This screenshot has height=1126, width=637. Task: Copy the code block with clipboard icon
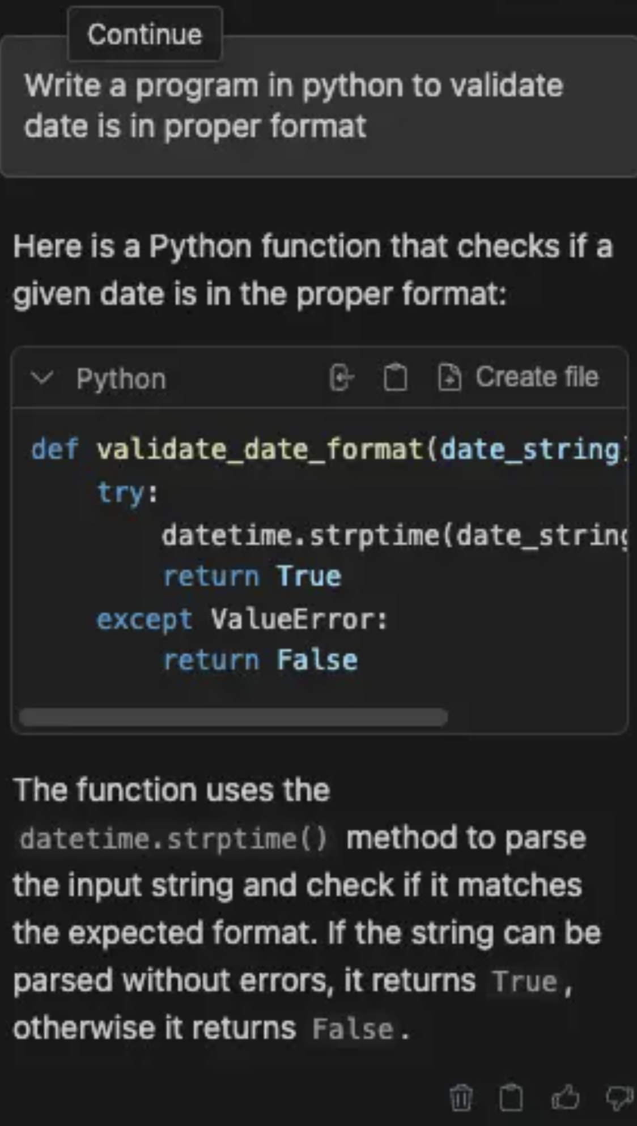(x=395, y=378)
